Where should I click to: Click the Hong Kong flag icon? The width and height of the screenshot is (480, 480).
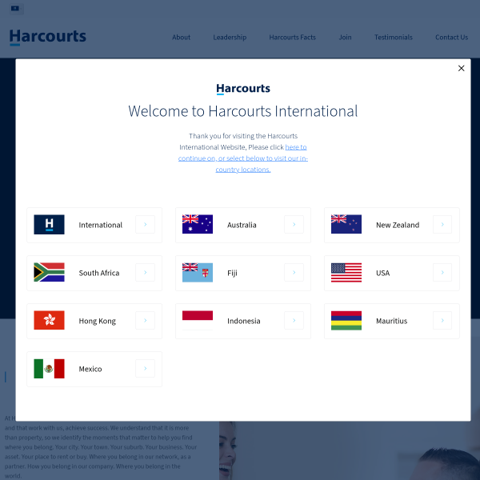49,320
